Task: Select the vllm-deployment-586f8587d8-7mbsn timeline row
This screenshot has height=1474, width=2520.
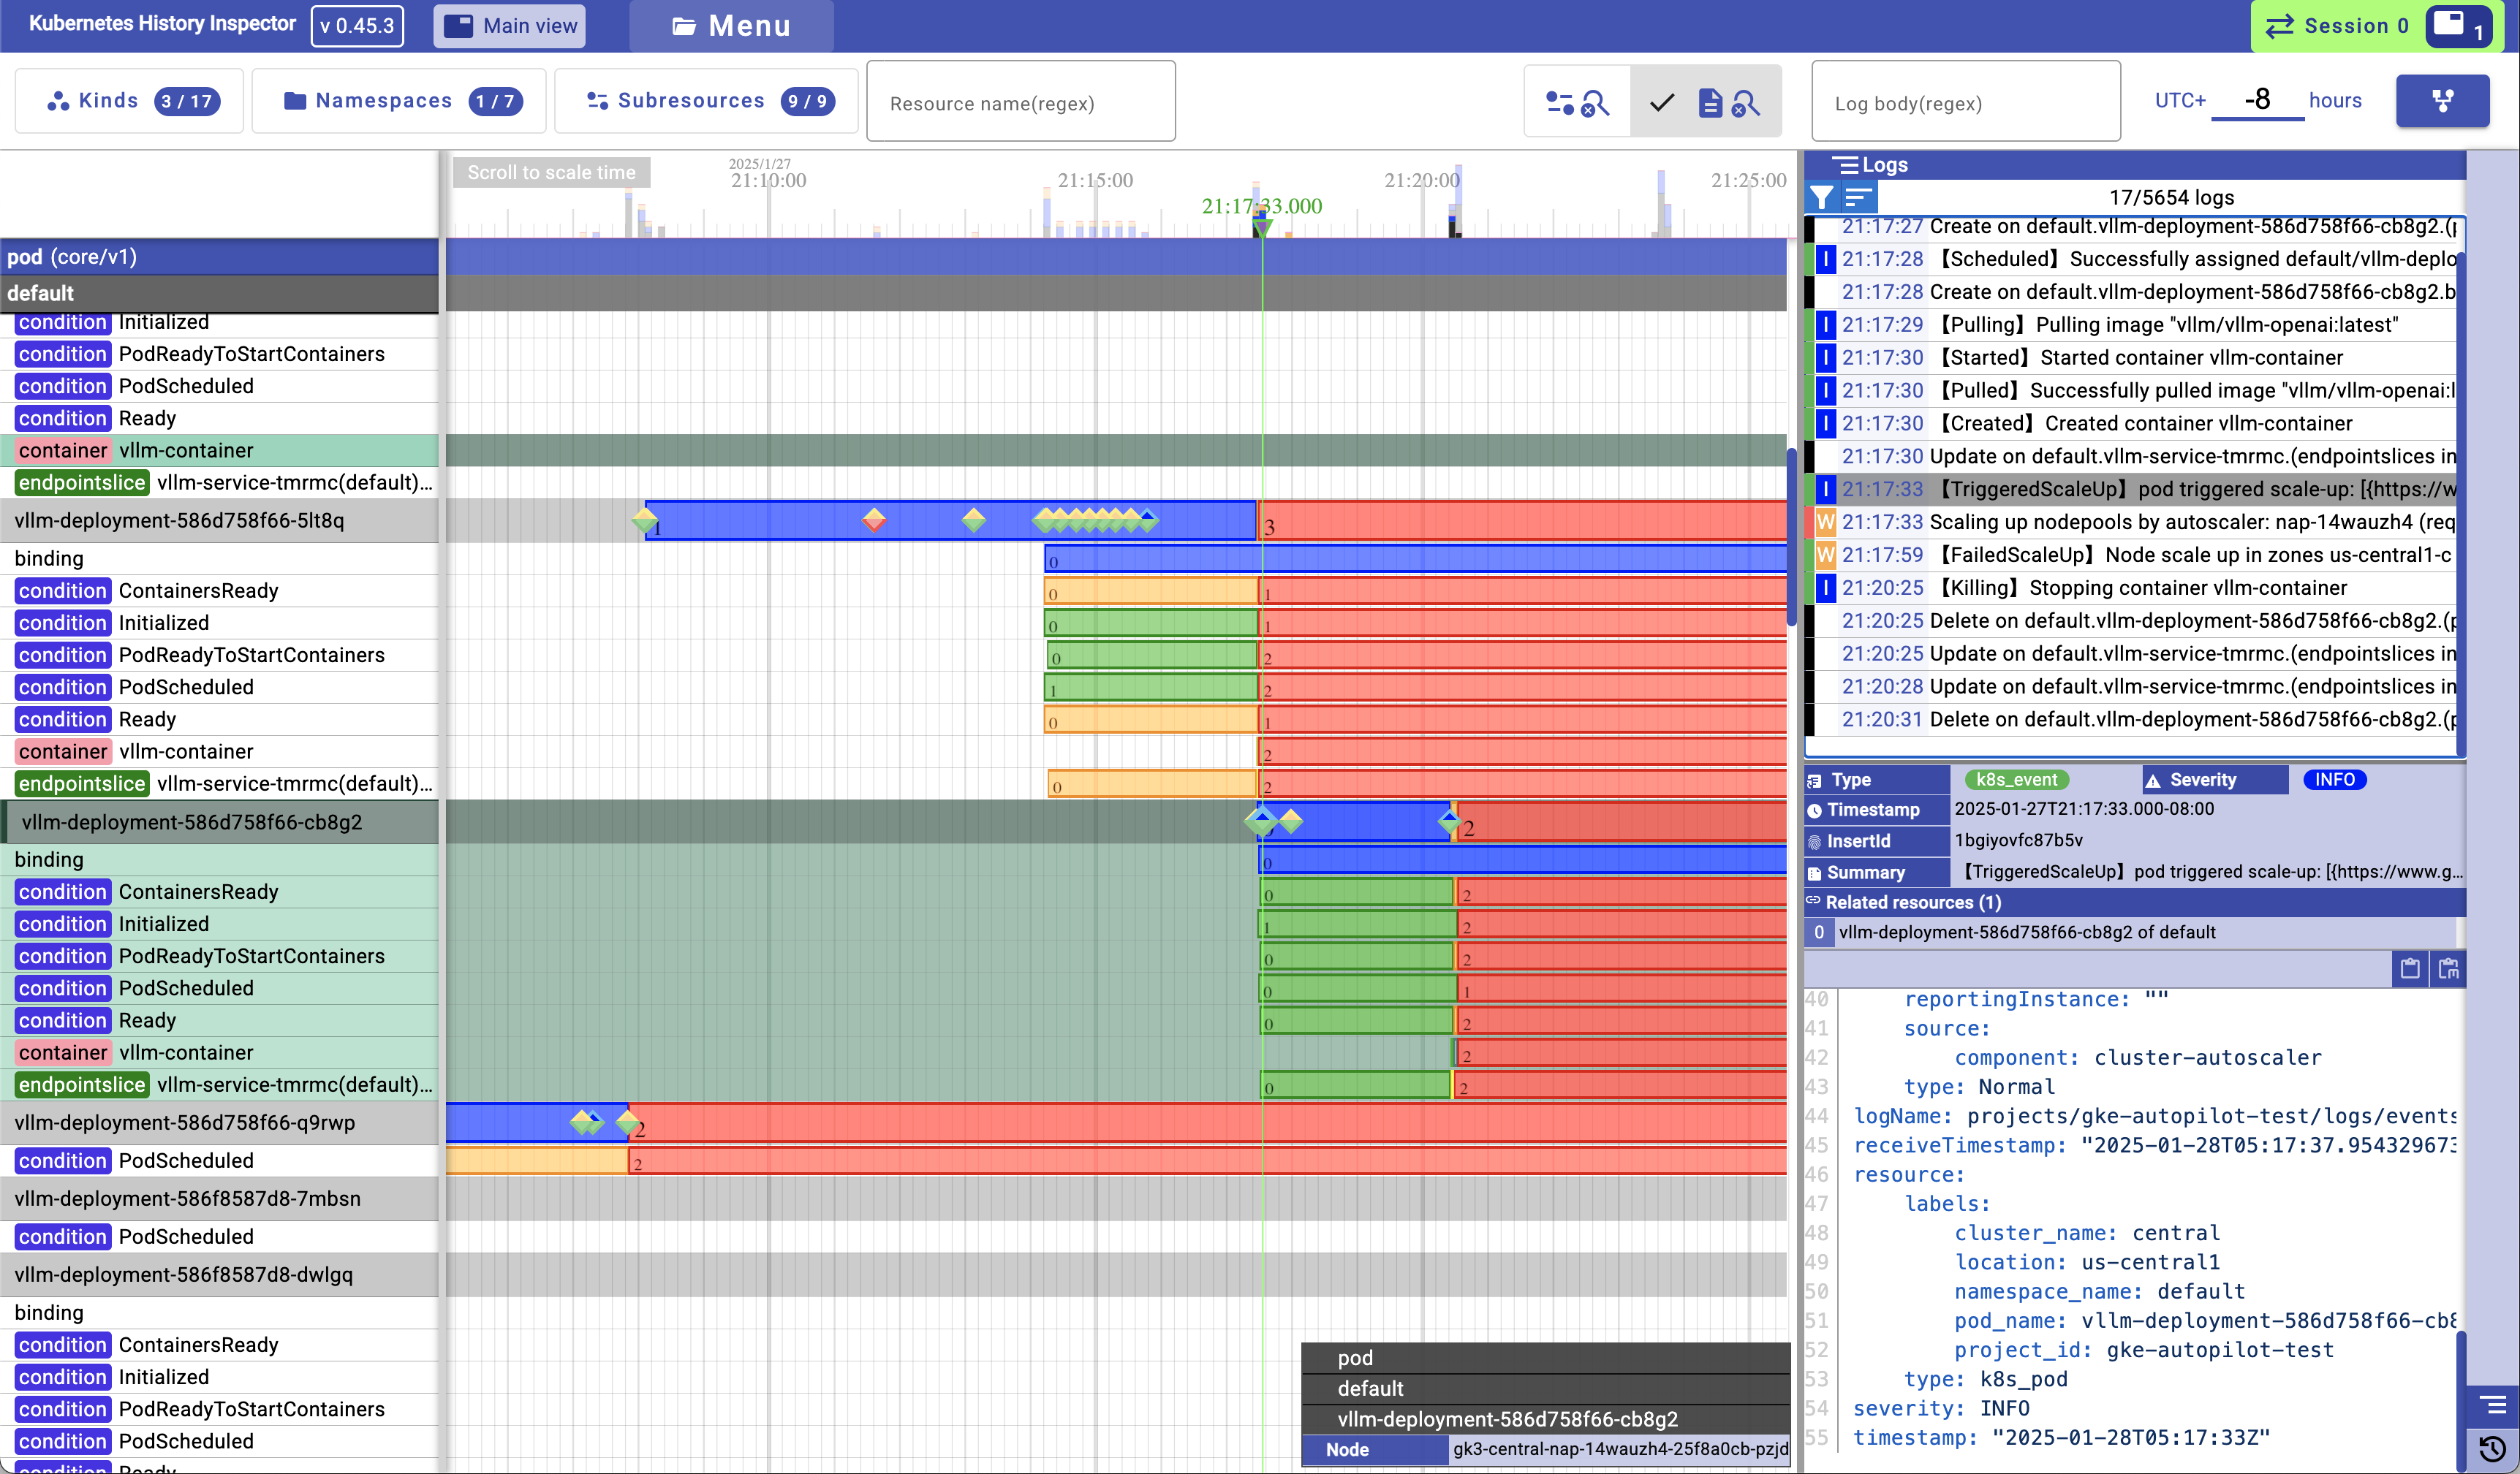Action: coord(219,1199)
